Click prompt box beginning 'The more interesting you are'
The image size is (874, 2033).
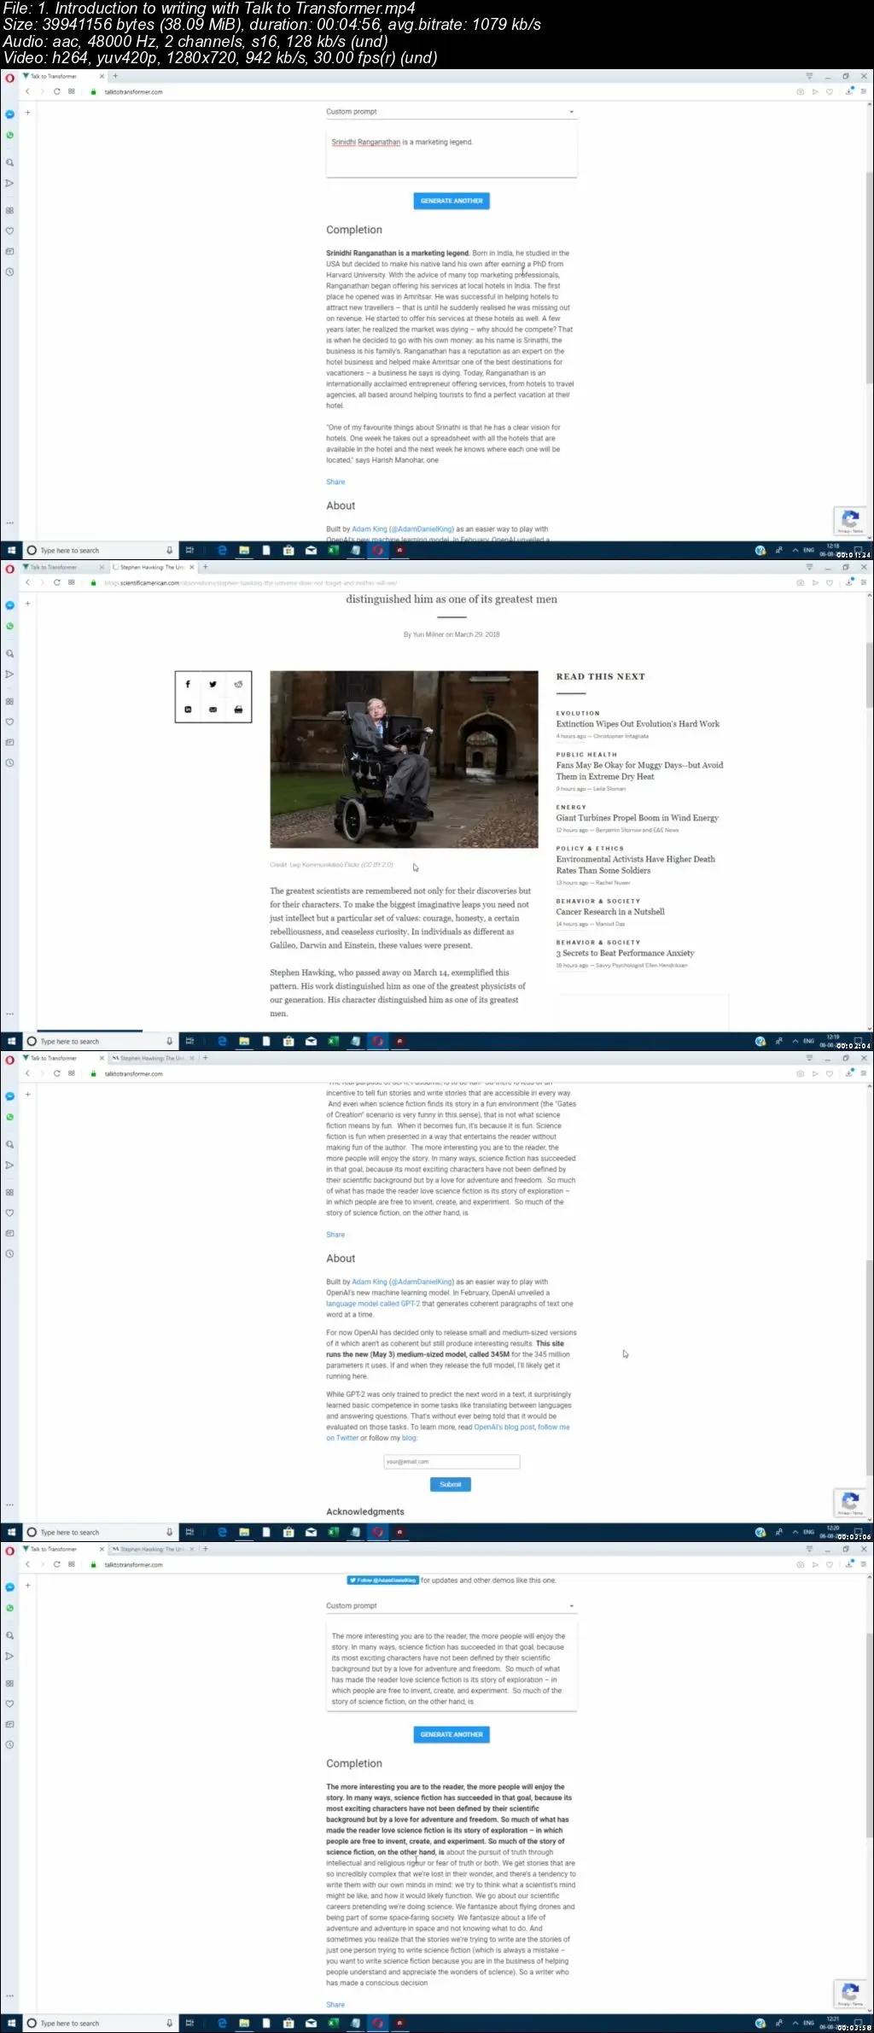pyautogui.click(x=452, y=1665)
